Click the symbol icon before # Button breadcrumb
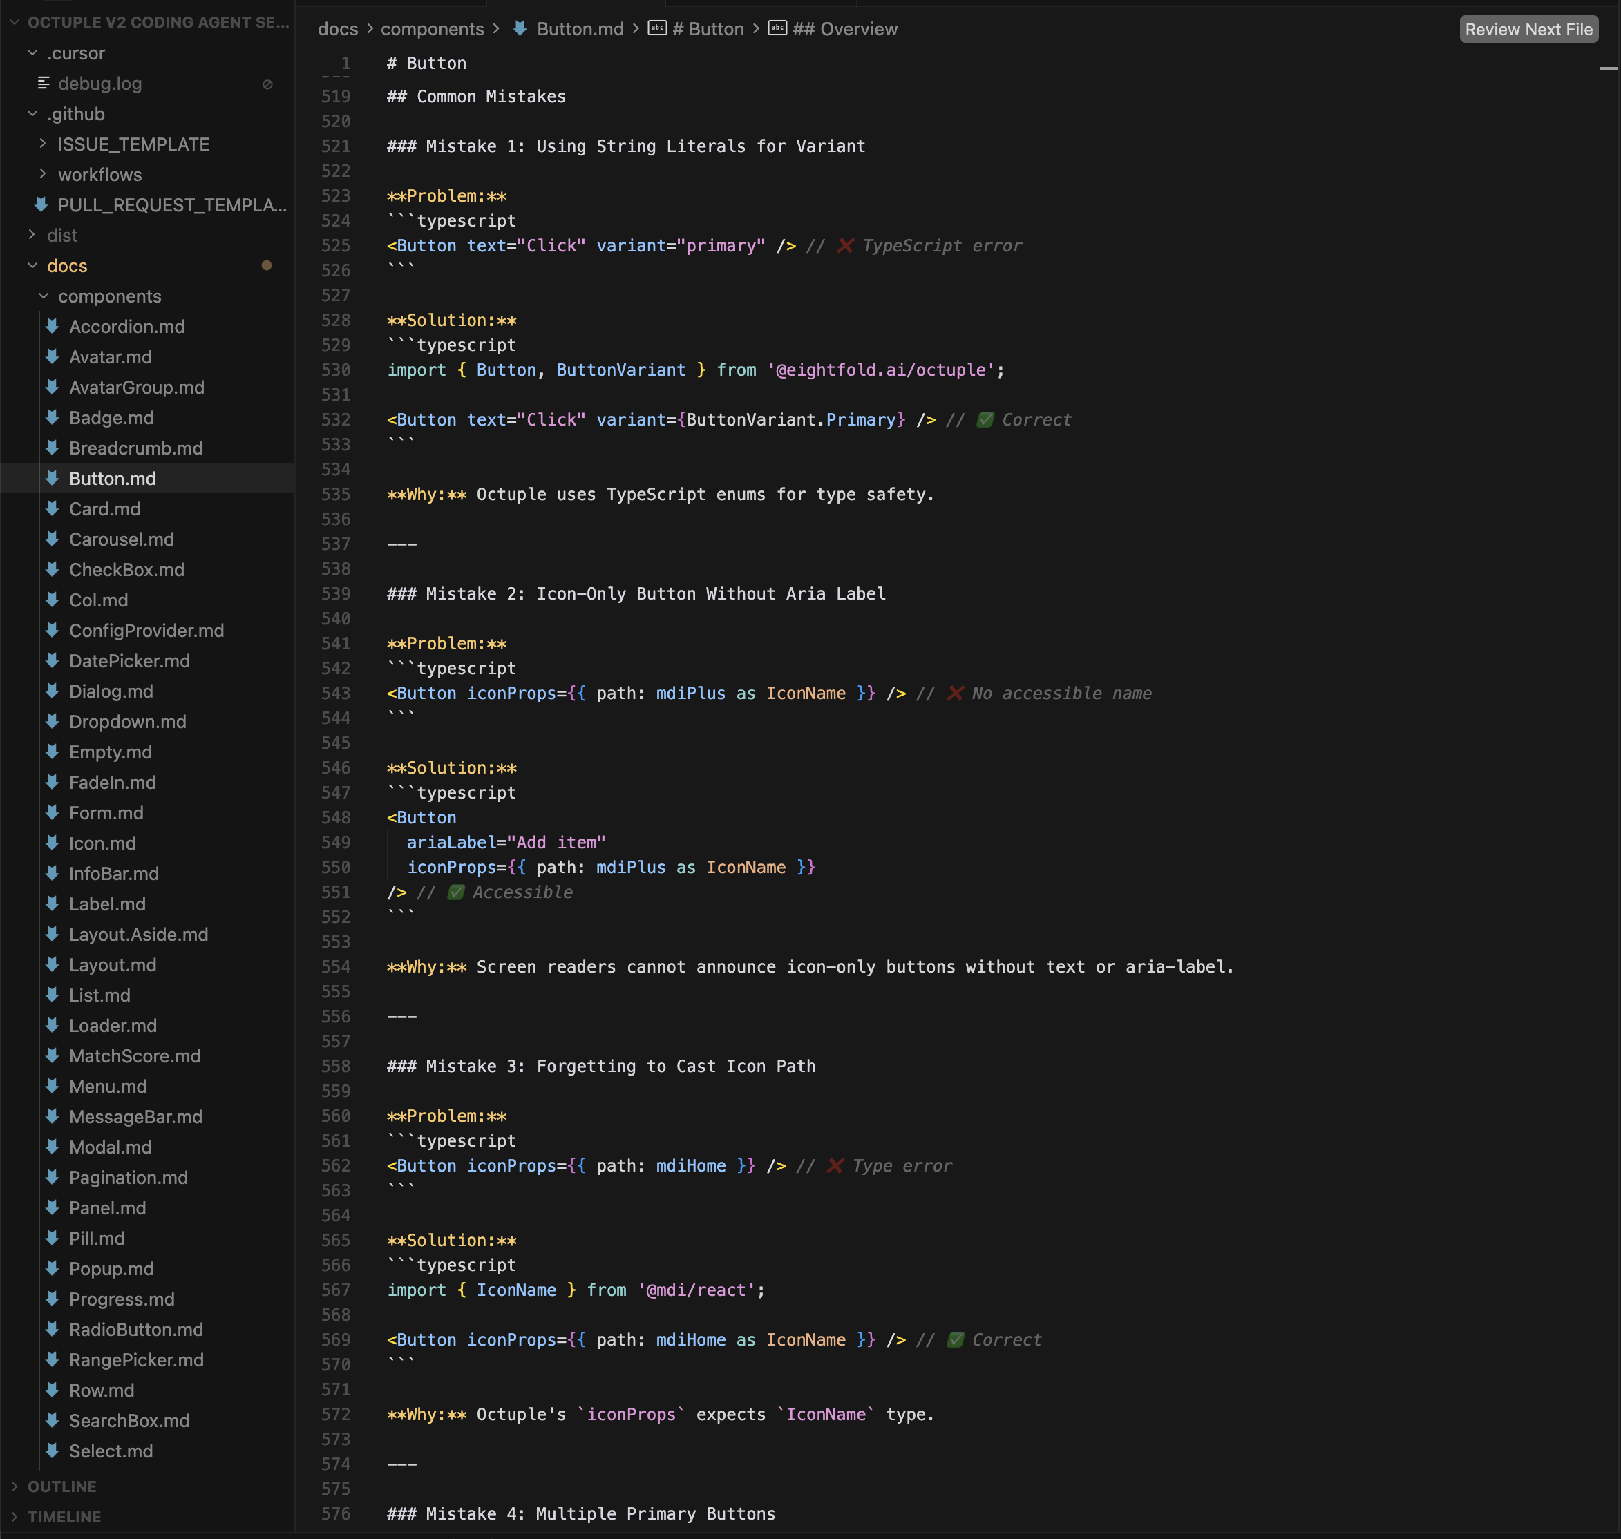This screenshot has height=1539, width=1621. click(x=656, y=29)
